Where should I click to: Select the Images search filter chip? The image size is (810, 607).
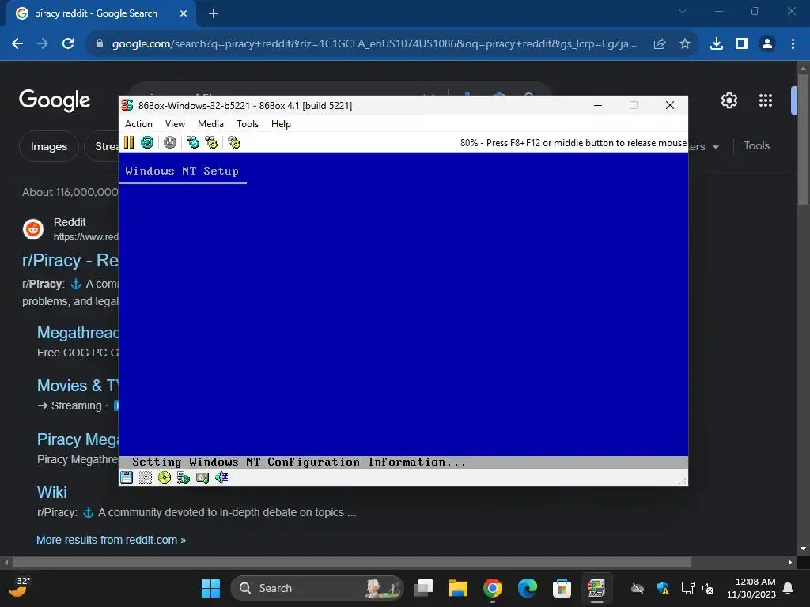click(48, 146)
